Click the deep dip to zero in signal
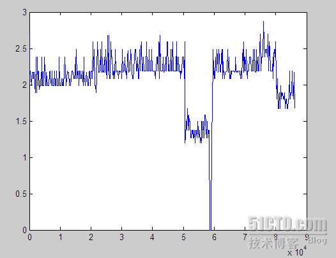The height and width of the screenshot is (258, 336). [x=210, y=205]
